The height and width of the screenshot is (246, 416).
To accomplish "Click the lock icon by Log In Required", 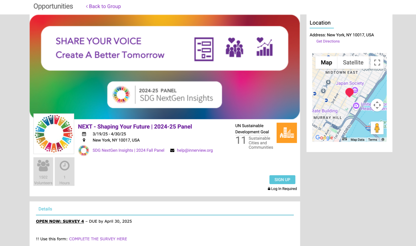I will click(269, 189).
